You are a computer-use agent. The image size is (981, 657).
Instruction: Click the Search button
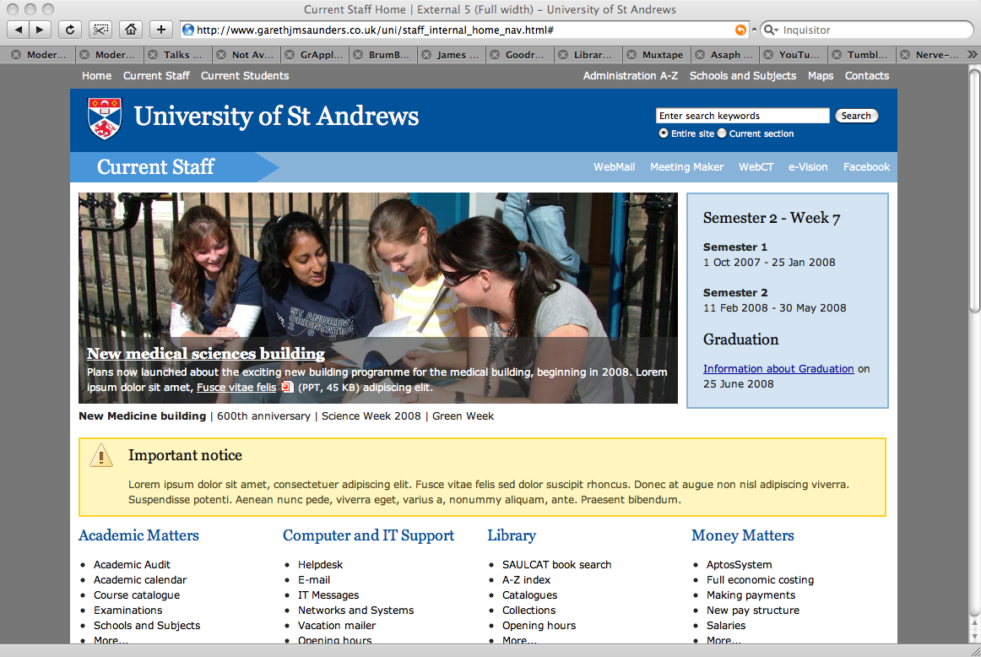856,116
